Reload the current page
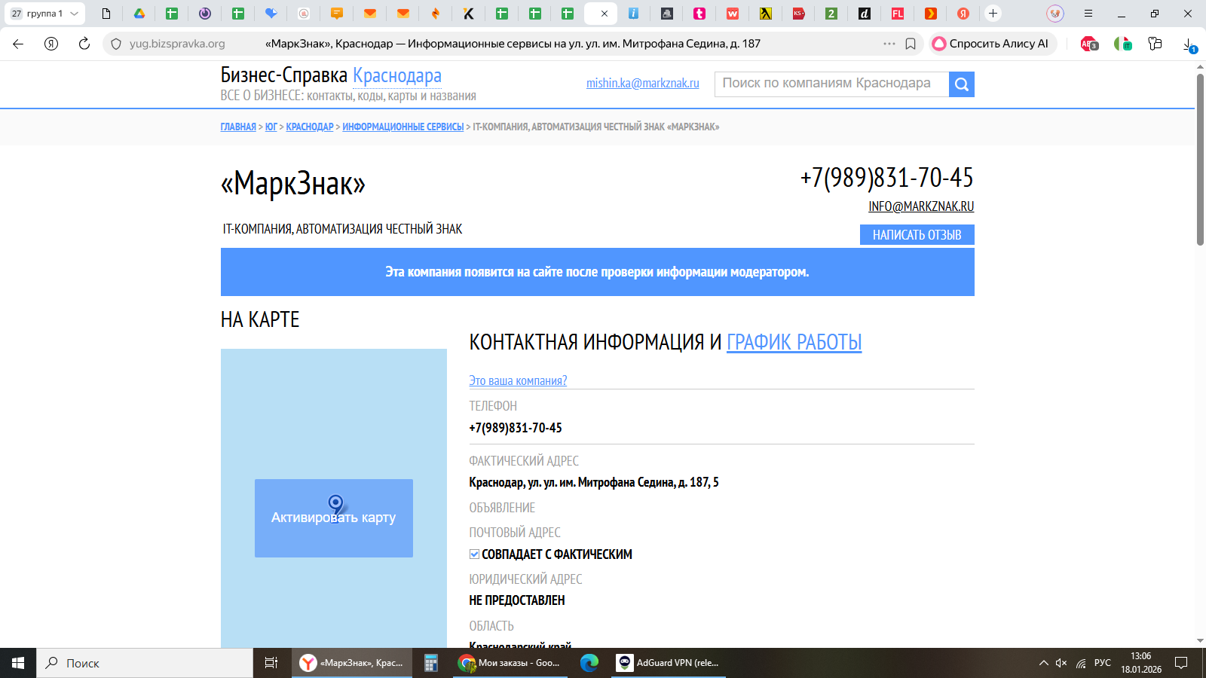The image size is (1206, 678). pos(84,44)
